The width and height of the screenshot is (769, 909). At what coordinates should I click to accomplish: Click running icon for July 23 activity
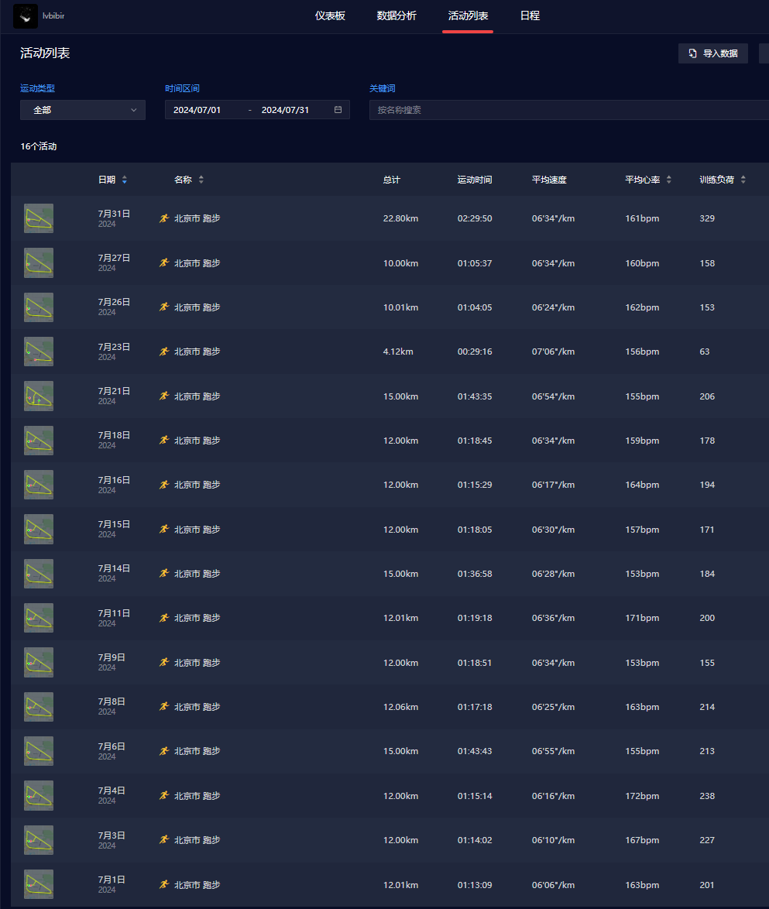(163, 352)
